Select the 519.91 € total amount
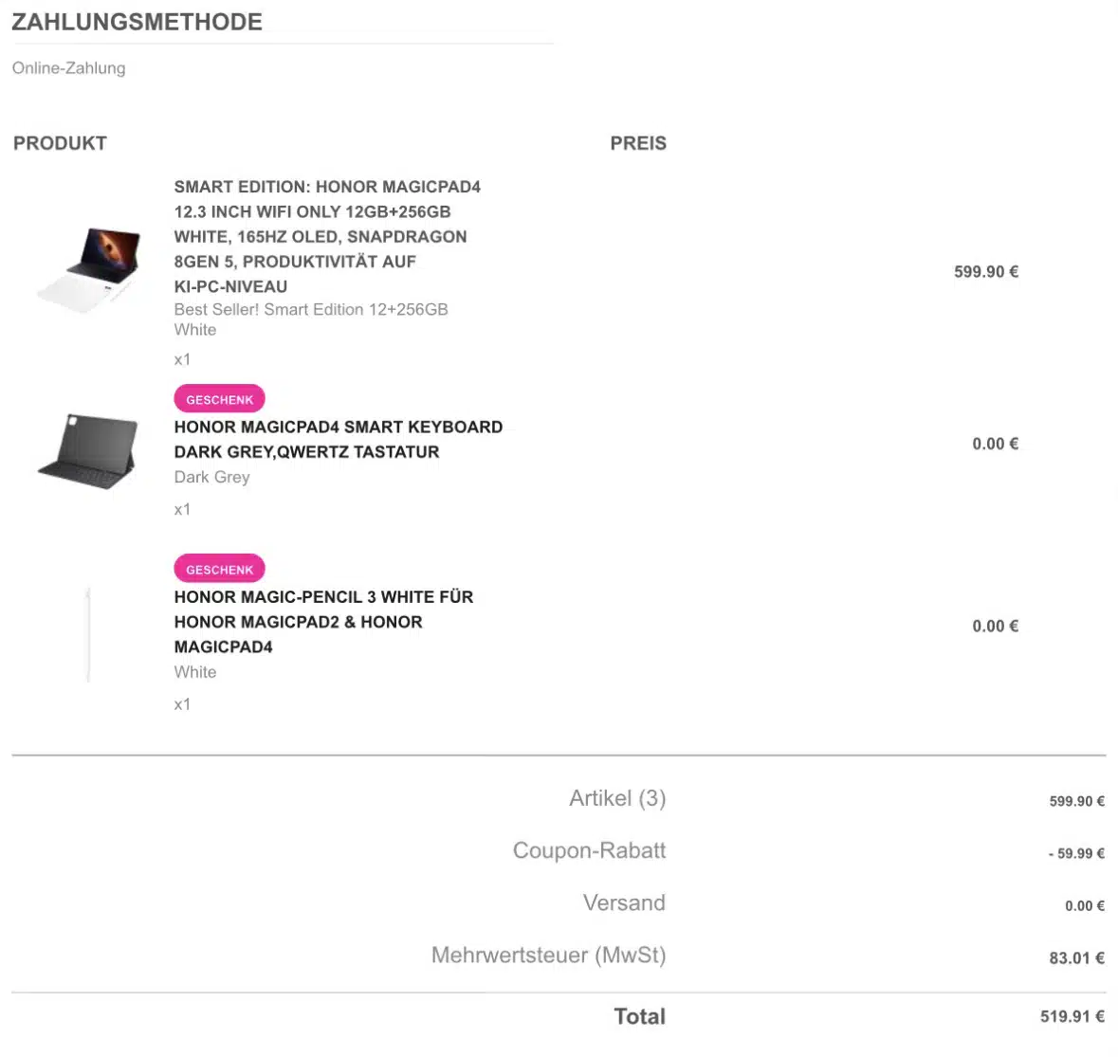Screen dimensions: 1118x1057 1072,1016
